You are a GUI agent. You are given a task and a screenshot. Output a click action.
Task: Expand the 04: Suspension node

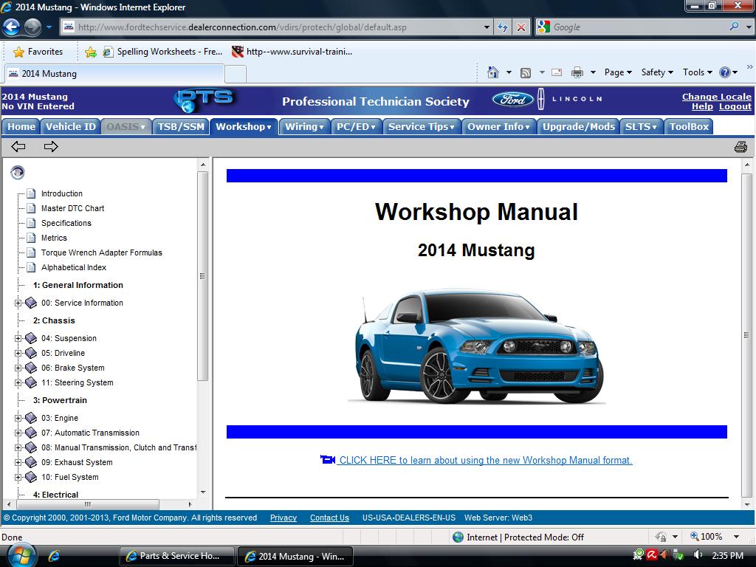pyautogui.click(x=18, y=338)
